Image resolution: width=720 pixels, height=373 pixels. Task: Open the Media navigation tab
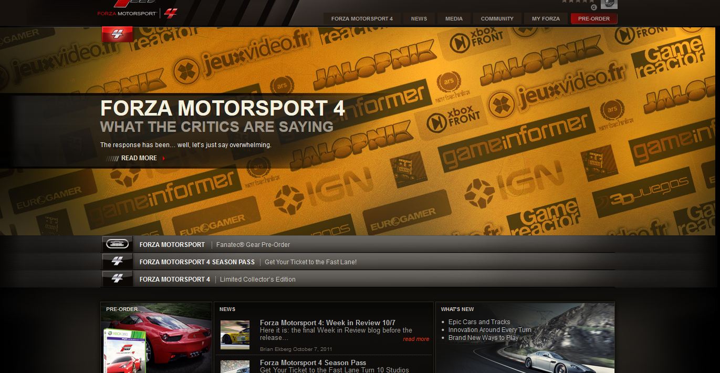click(454, 19)
